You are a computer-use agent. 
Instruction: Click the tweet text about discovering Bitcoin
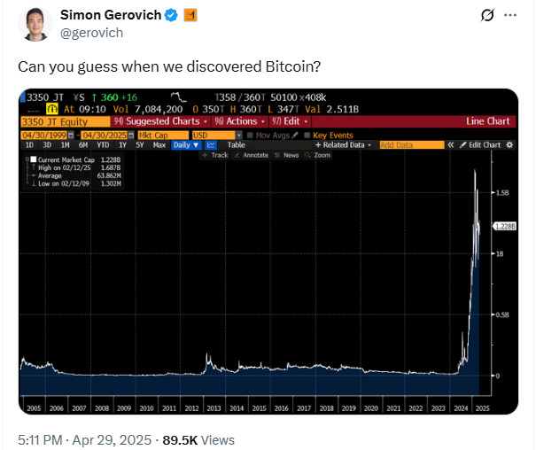(169, 66)
